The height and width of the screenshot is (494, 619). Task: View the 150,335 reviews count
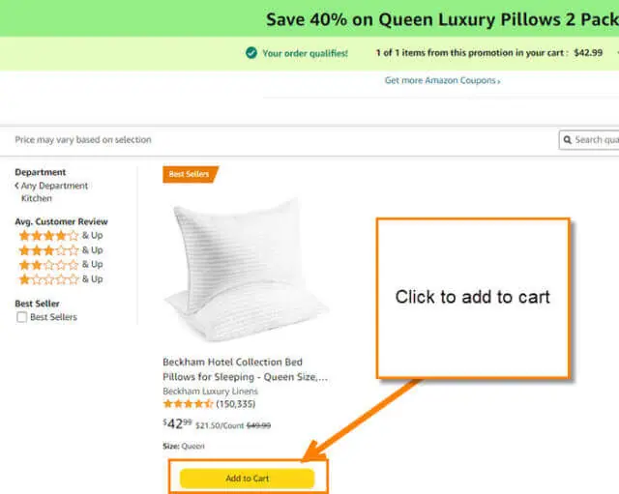(x=235, y=404)
